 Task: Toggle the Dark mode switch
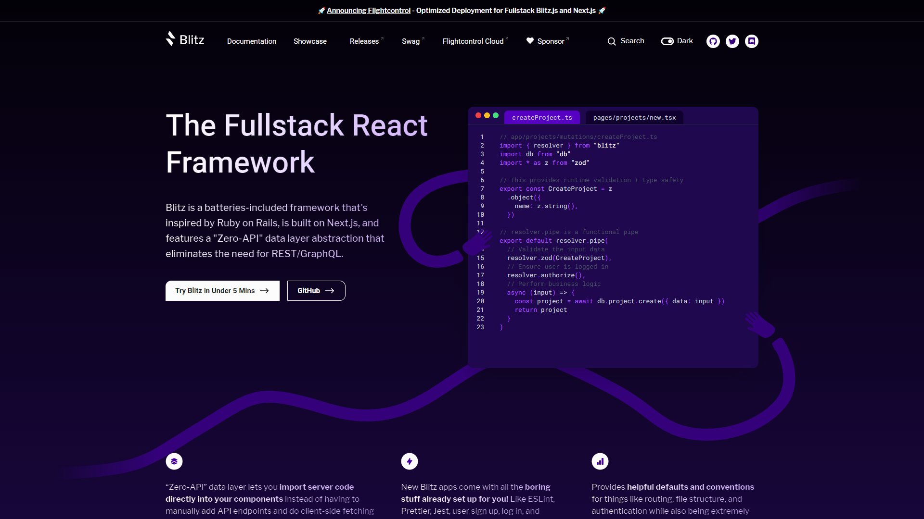(x=667, y=41)
